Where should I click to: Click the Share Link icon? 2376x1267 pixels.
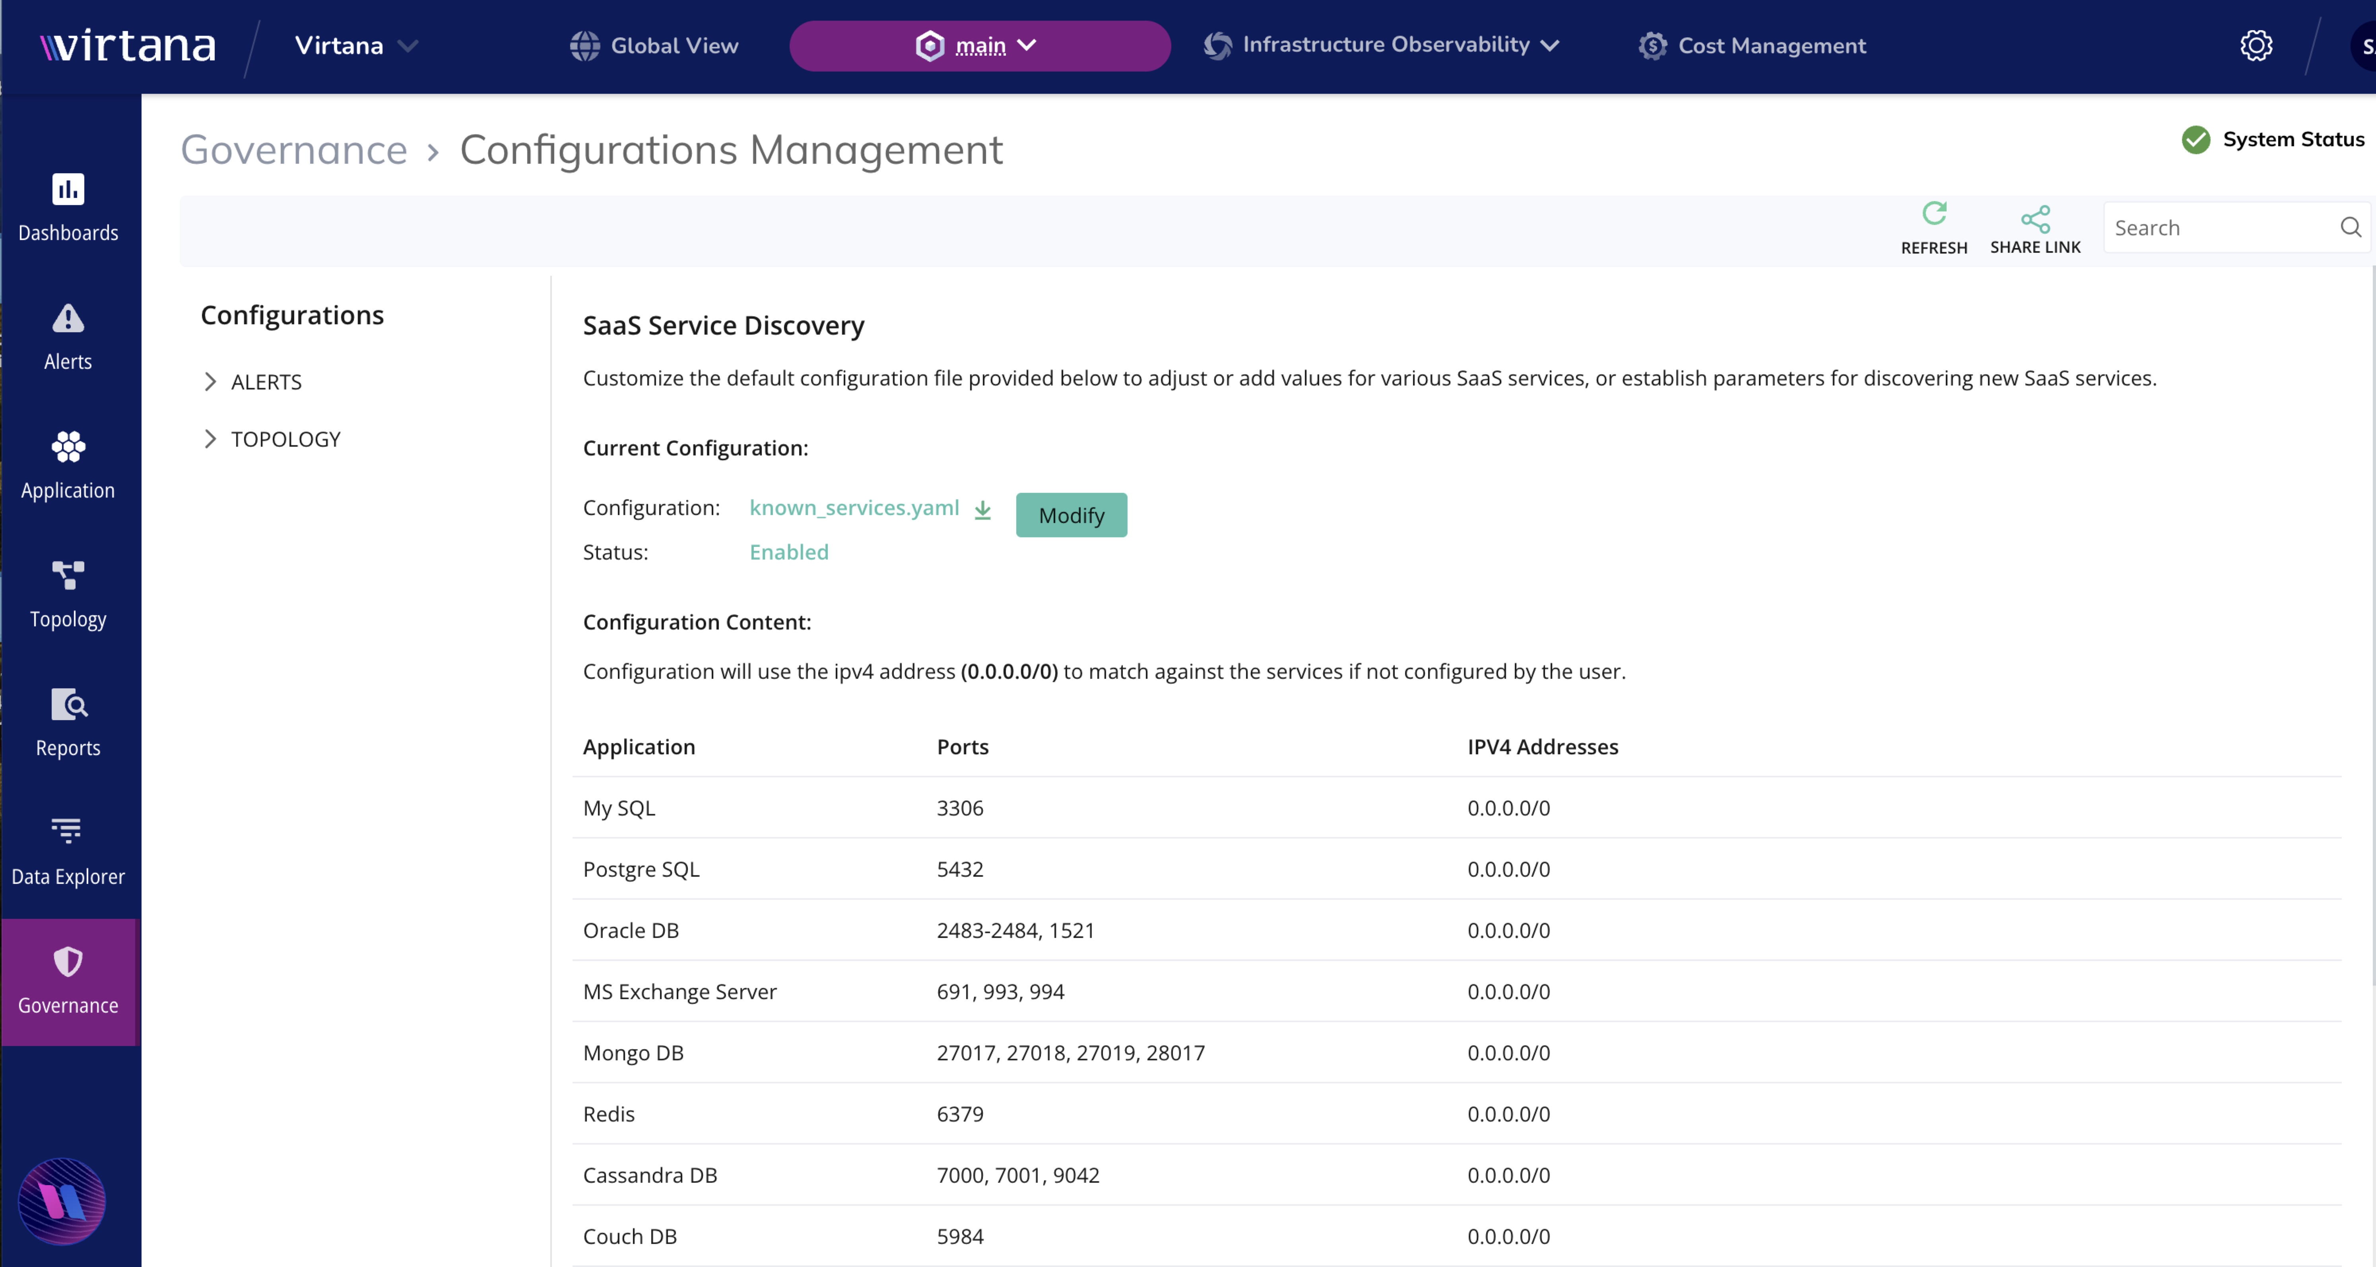(x=2036, y=219)
